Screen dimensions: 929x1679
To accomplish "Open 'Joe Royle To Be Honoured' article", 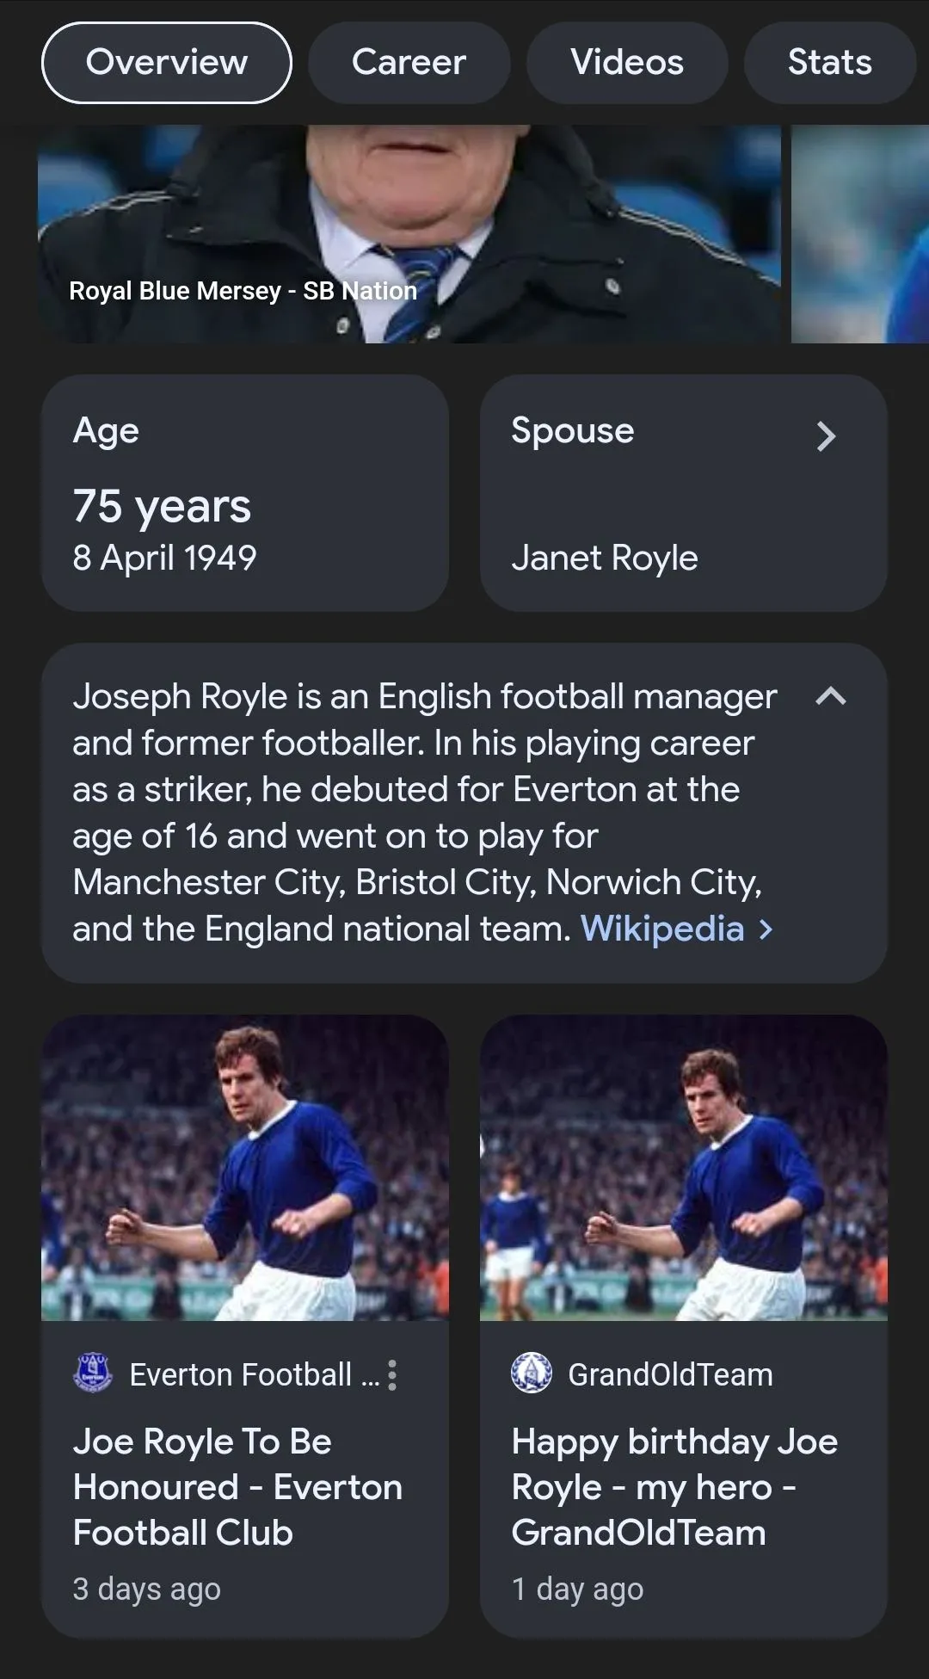I will point(237,1487).
